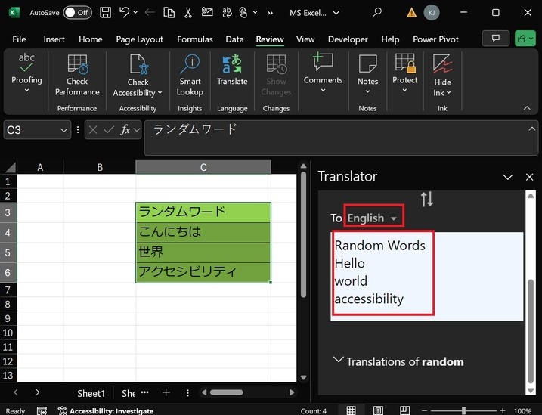Image resolution: width=542 pixels, height=415 pixels.
Task: Click the Search magnifier in the title bar
Action: 376,13
